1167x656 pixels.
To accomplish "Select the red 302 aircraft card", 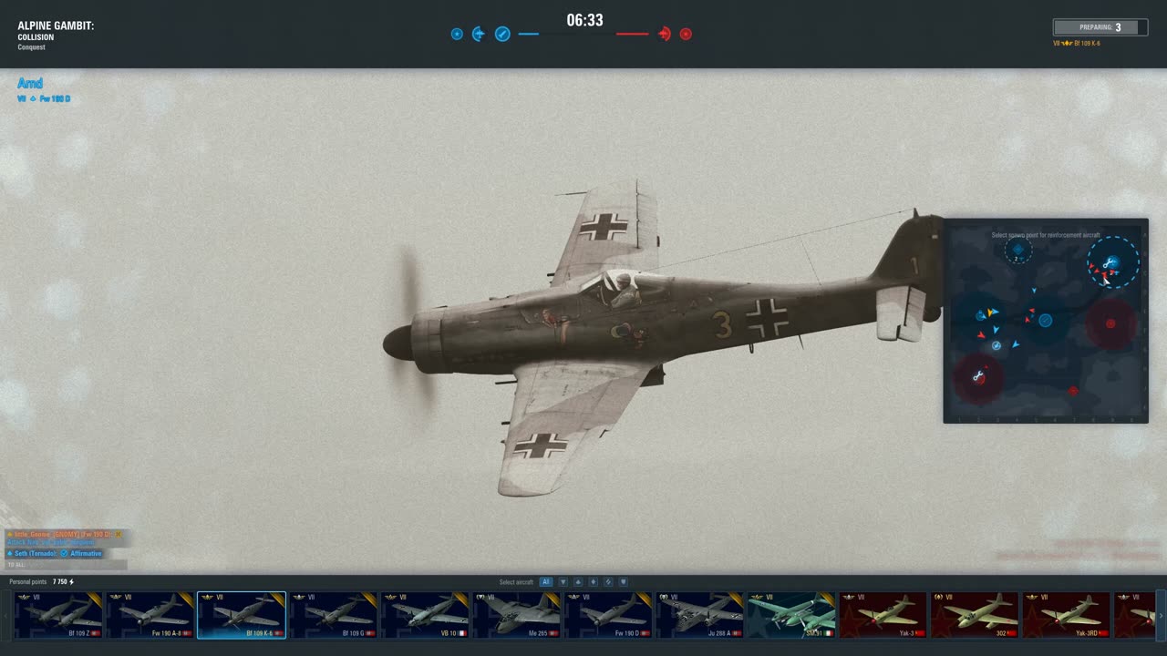I will click(x=975, y=615).
